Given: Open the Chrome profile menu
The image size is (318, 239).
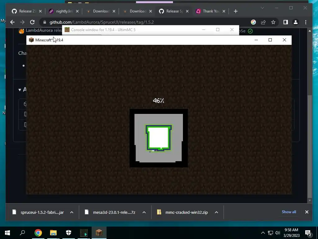Looking at the screenshot, I should click(x=296, y=22).
